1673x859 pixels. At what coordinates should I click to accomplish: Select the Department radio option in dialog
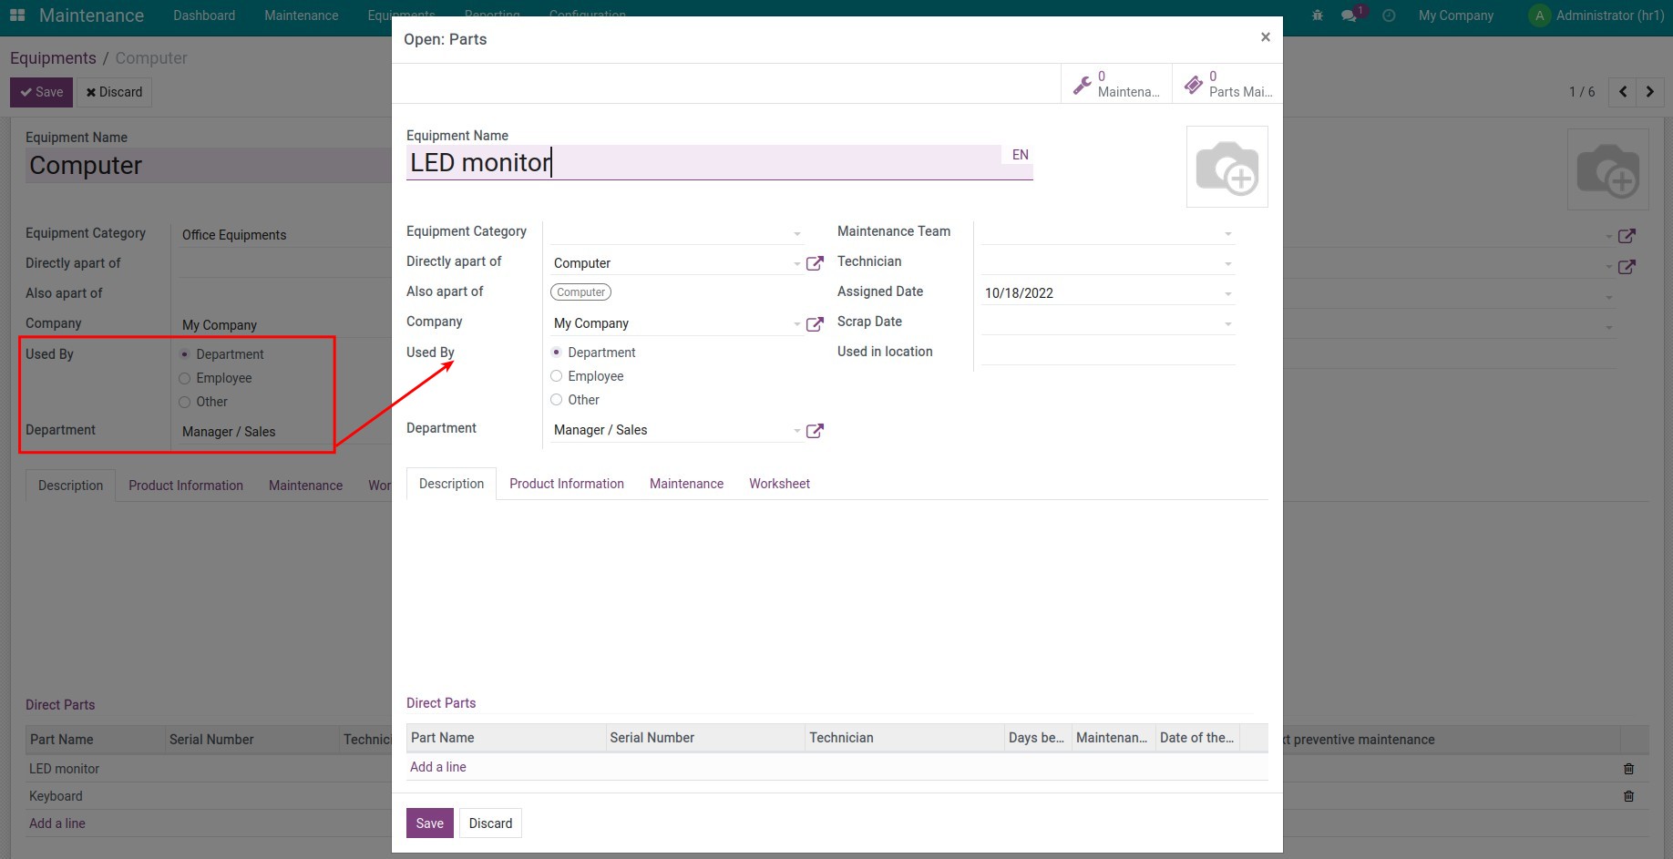click(x=557, y=353)
